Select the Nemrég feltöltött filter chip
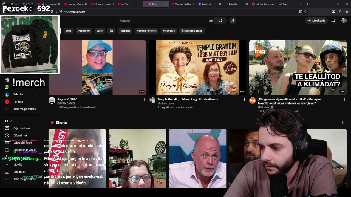This screenshot has height=197, width=351. (x=147, y=31)
